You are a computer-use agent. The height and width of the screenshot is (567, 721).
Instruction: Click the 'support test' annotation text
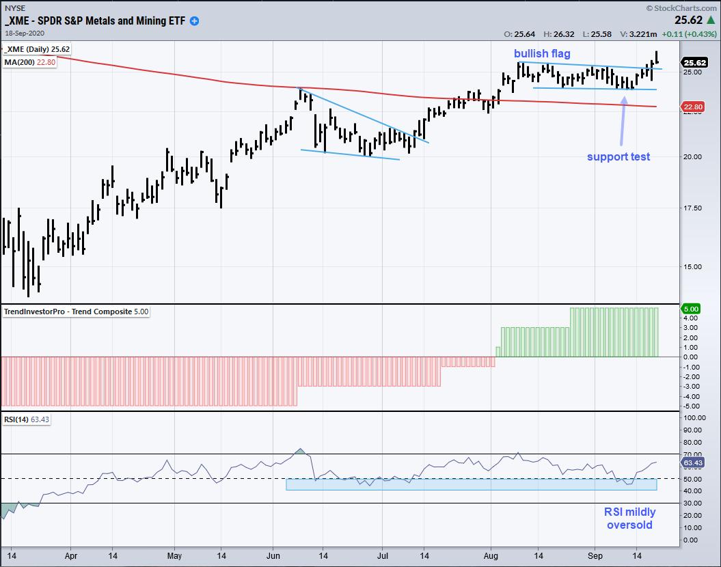[x=618, y=156]
